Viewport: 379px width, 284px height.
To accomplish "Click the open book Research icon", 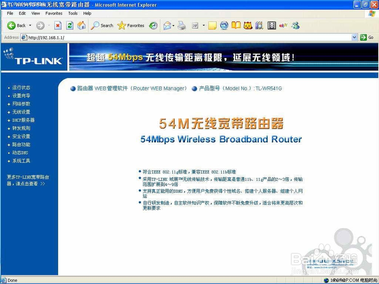I will click(236, 25).
